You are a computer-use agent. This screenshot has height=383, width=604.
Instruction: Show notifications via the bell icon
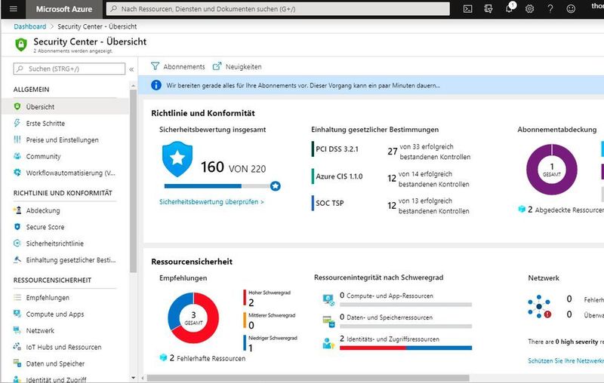pyautogui.click(x=509, y=8)
